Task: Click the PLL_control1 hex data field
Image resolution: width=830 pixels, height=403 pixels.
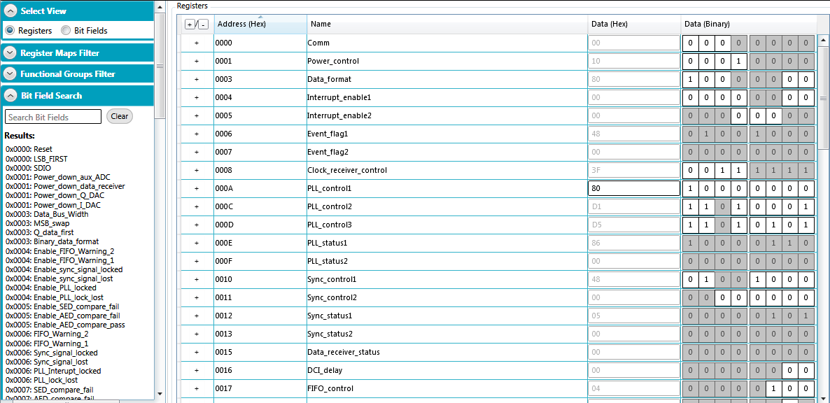Action: pos(633,188)
